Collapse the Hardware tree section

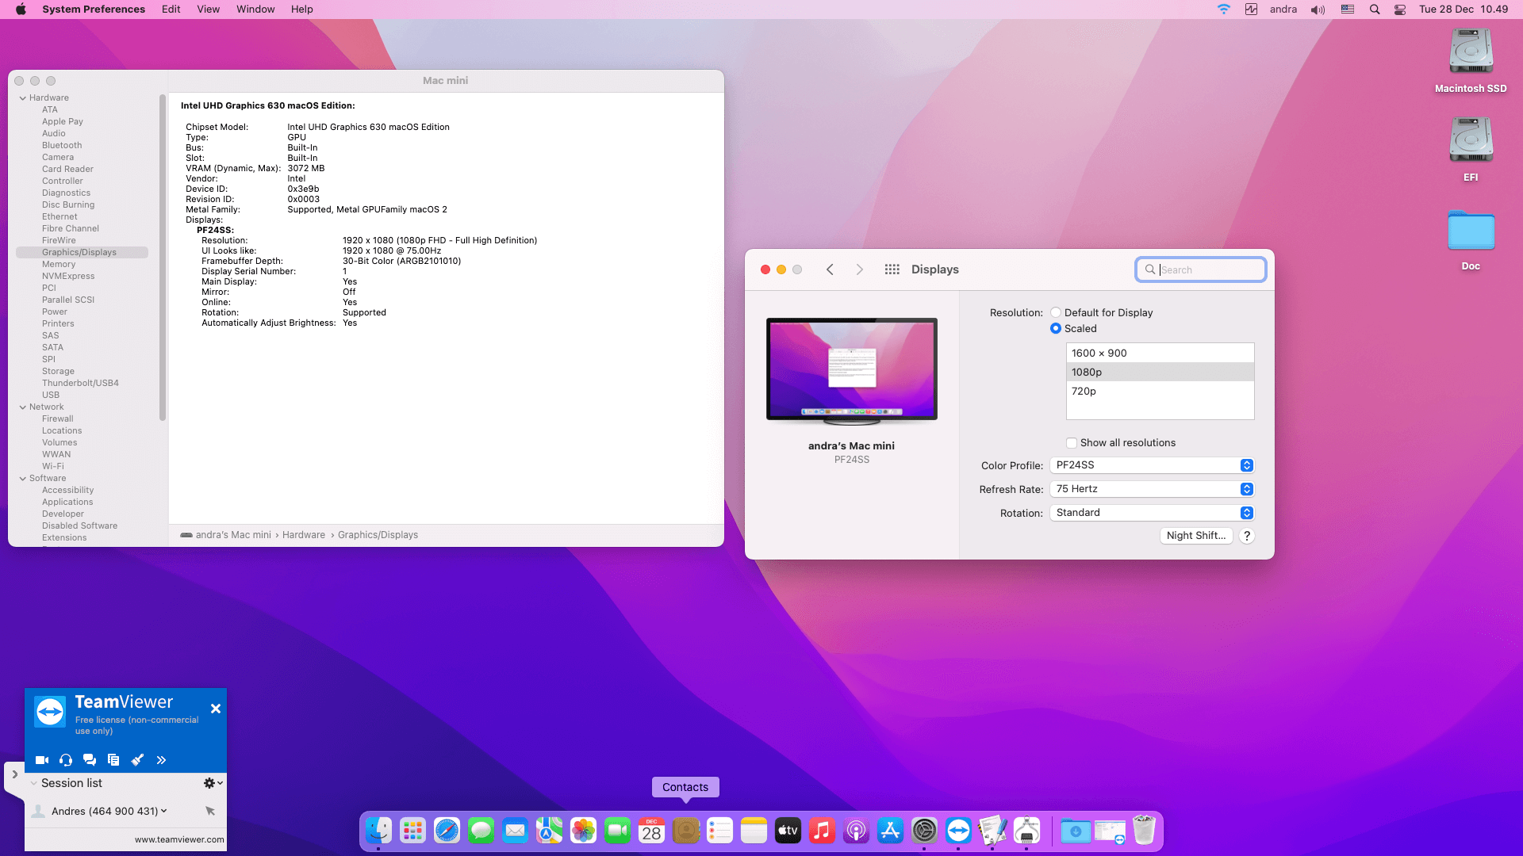click(23, 98)
